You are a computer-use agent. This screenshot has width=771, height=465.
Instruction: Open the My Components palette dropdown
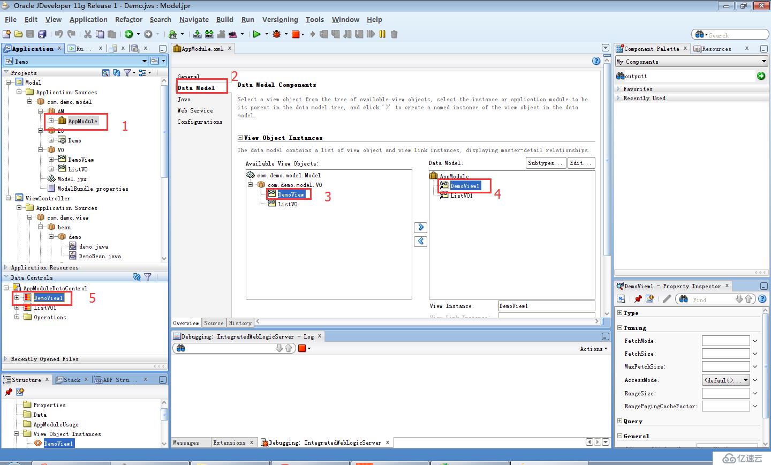point(764,62)
